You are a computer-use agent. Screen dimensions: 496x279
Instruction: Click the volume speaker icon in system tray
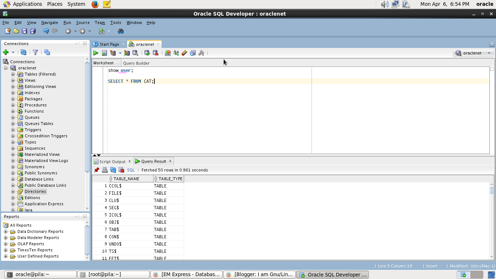pos(385,4)
